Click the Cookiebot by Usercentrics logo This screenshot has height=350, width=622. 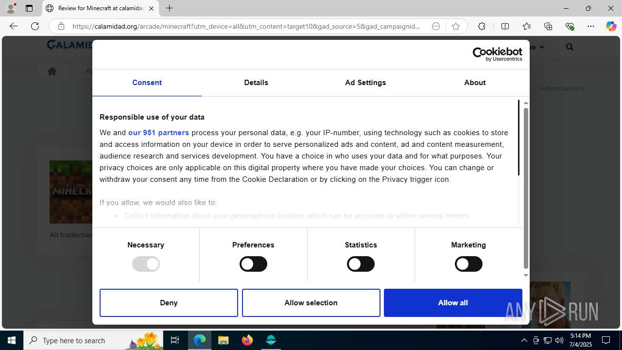(498, 54)
